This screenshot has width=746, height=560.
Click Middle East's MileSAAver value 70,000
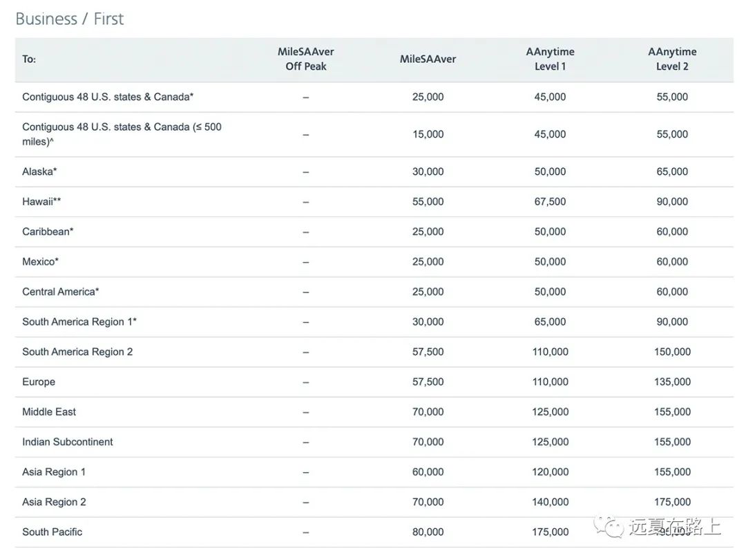click(428, 411)
